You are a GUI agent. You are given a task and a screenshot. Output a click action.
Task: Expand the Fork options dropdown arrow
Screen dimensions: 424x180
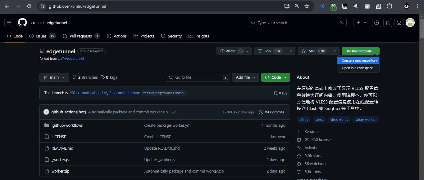[x=290, y=51]
